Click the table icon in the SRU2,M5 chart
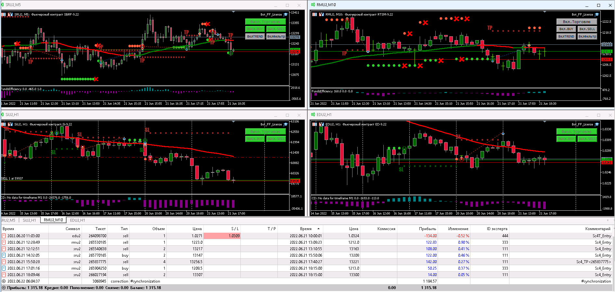The width and height of the screenshot is (615, 292). 4,15
